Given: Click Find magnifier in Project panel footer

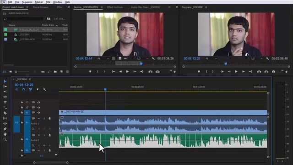Looking at the screenshot, I should point(49,71).
